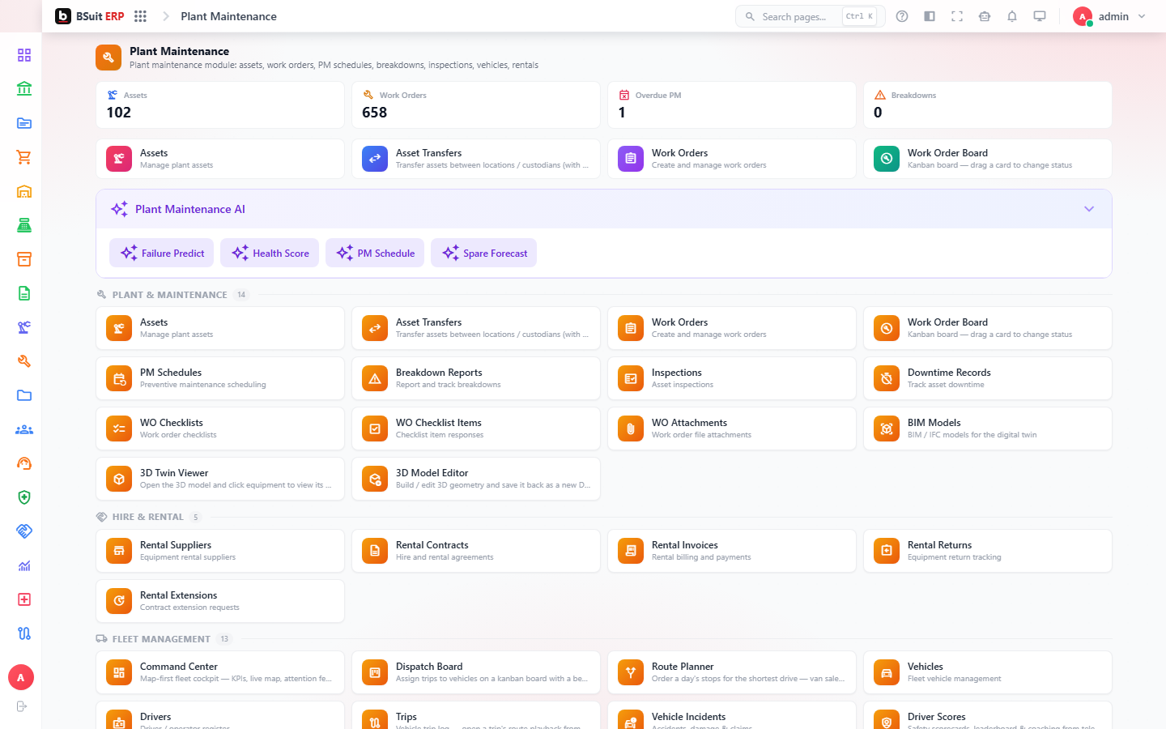This screenshot has height=729, width=1166.
Task: Open Rental Contracts card
Action: coord(476,551)
